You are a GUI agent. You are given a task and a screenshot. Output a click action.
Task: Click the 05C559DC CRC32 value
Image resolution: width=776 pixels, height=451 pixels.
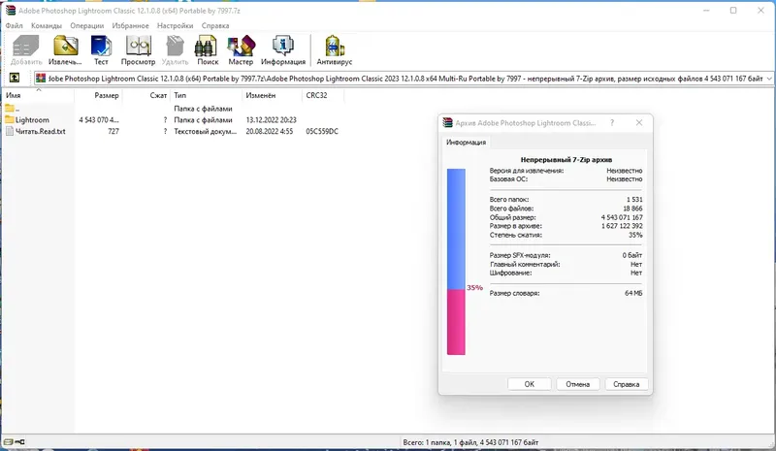(x=322, y=131)
